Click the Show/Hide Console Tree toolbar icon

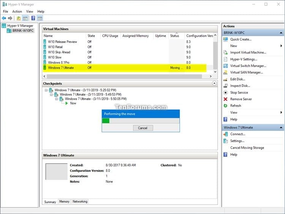pos(25,18)
